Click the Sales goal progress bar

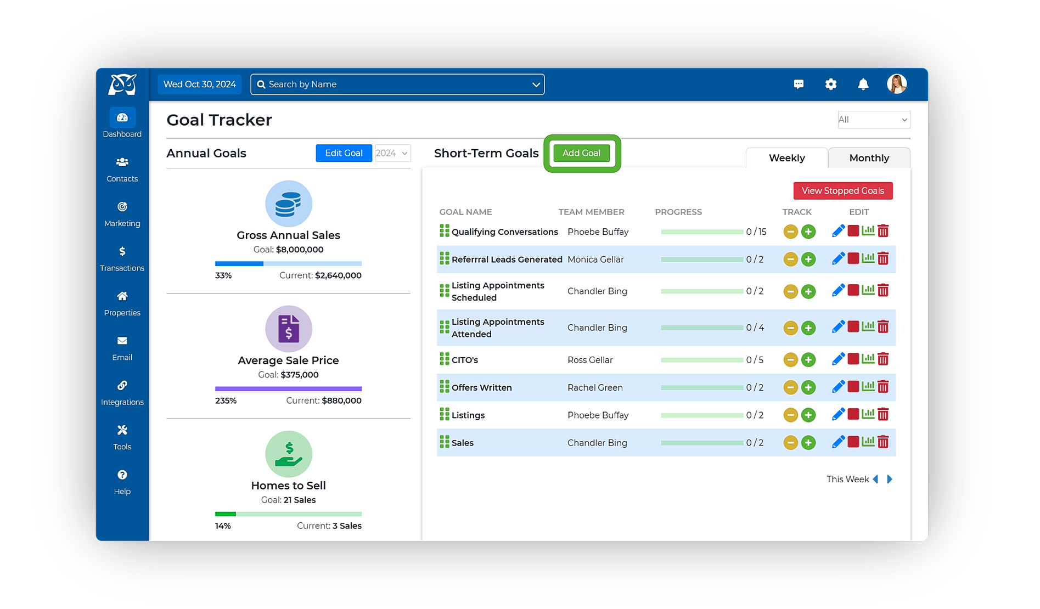(702, 443)
